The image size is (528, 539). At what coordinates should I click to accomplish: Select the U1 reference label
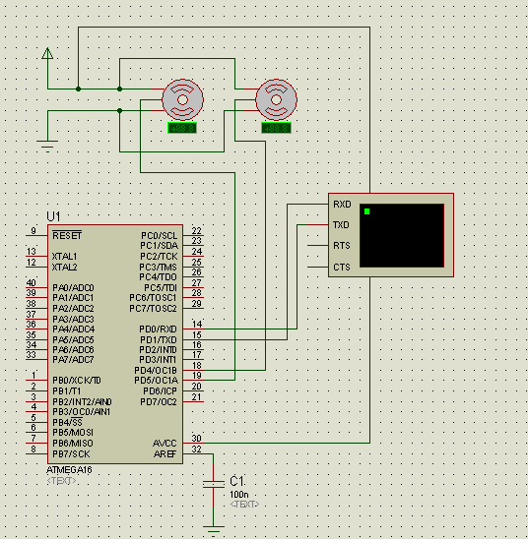tap(53, 216)
